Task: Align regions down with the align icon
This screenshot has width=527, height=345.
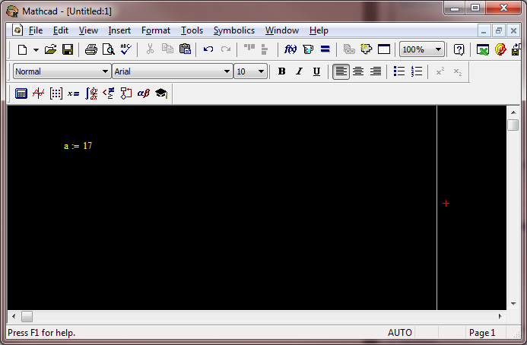Action: click(265, 49)
